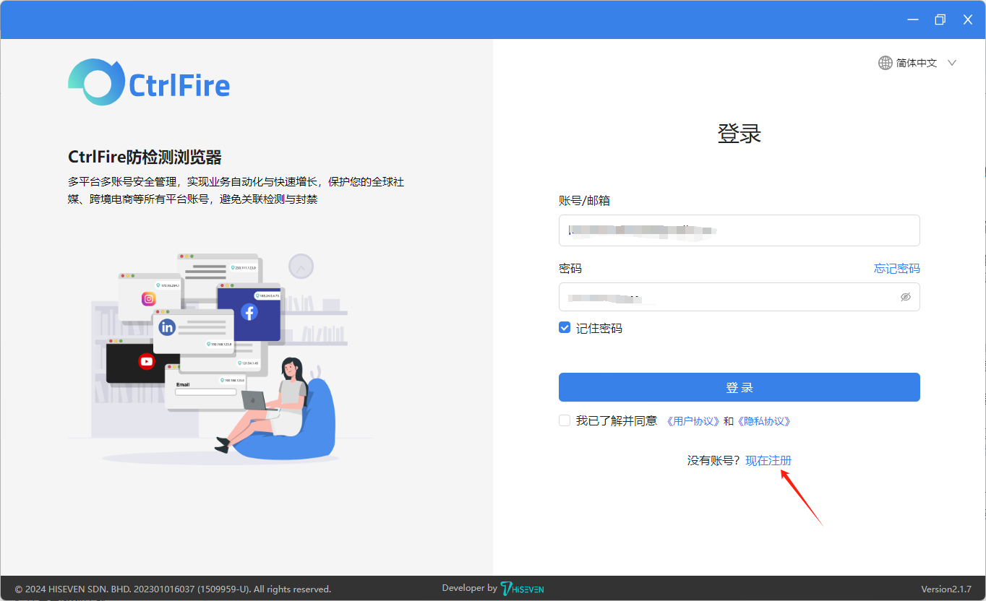Click the HISEVEN copyright notice text
The image size is (986, 601).
click(173, 589)
